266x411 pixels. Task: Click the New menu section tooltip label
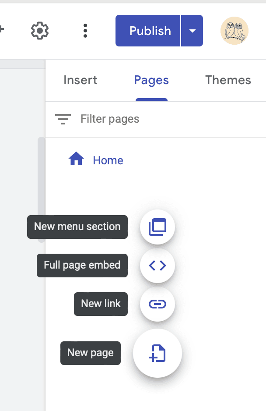click(77, 227)
